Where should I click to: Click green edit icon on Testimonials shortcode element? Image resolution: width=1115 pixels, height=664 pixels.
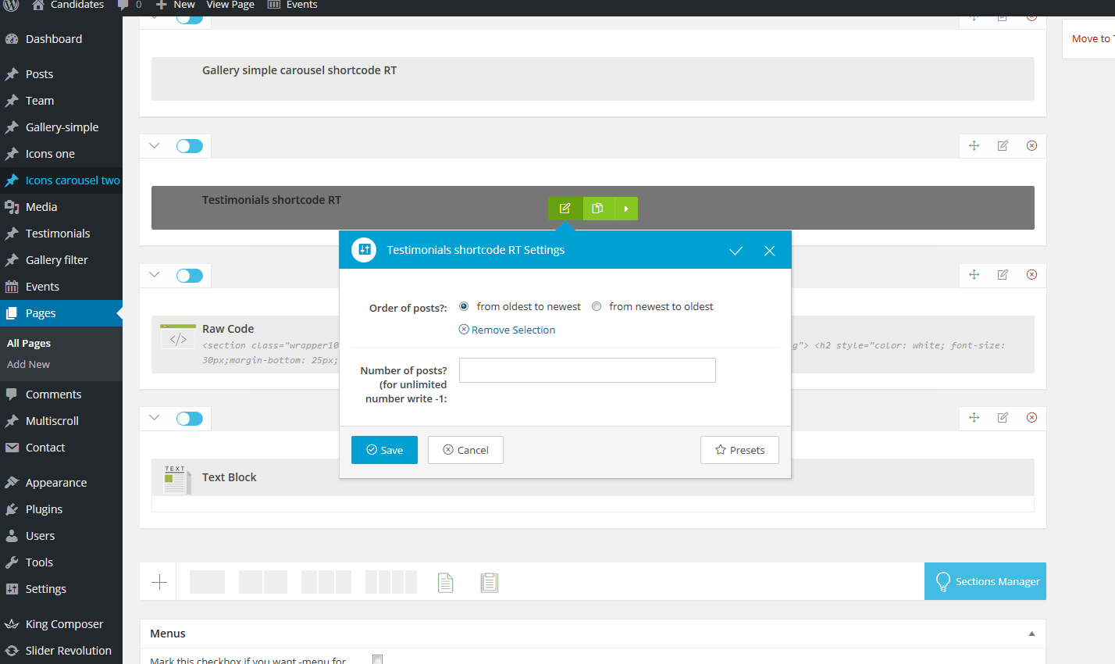click(x=565, y=209)
